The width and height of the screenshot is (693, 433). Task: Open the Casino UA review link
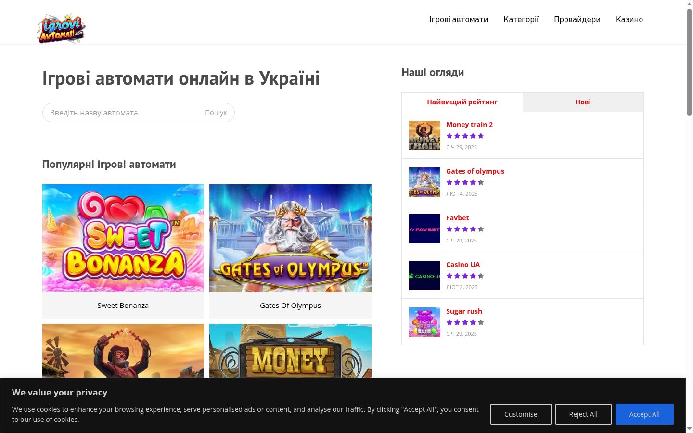(x=463, y=265)
